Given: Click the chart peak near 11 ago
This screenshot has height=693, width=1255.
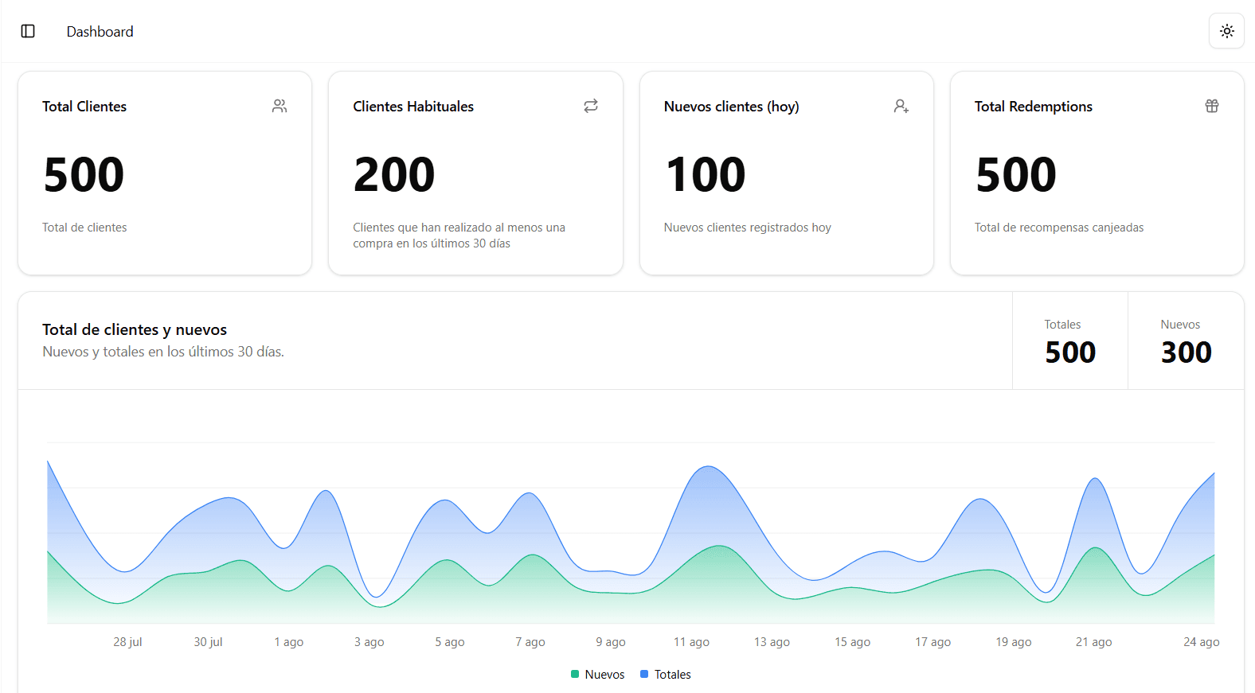Looking at the screenshot, I should coord(708,468).
